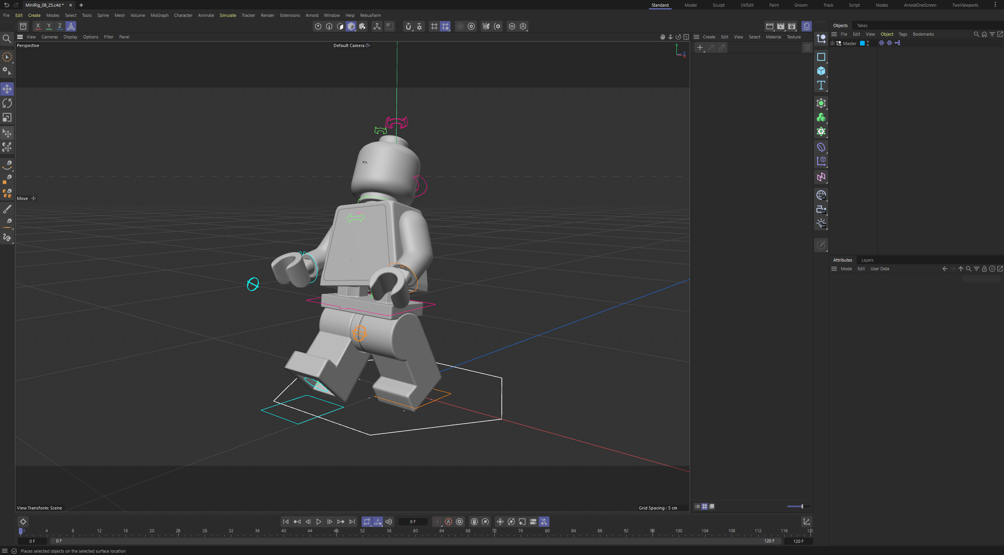Switch to the Takes tab
Image resolution: width=1004 pixels, height=555 pixels.
point(862,25)
